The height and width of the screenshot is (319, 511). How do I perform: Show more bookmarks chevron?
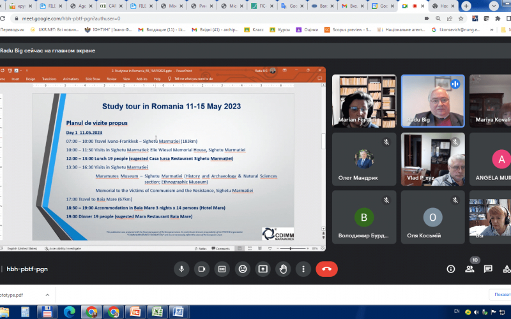point(491,29)
